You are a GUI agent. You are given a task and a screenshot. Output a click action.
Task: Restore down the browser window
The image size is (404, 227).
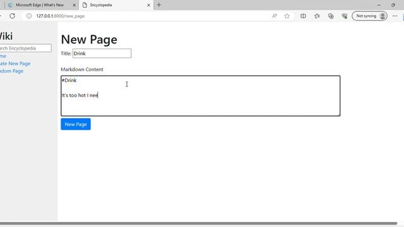tap(393, 5)
